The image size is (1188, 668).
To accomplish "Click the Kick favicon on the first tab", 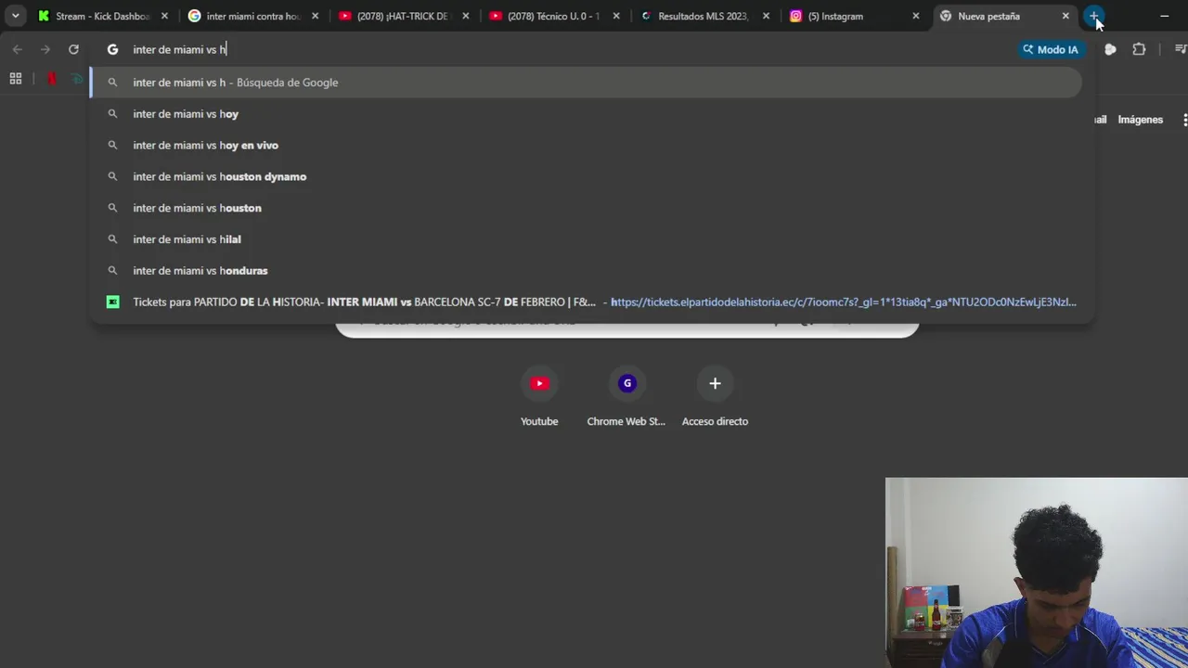I will [44, 16].
